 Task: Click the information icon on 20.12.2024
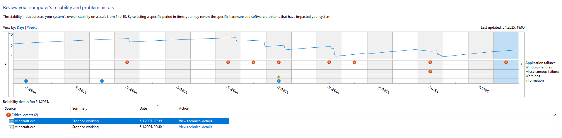tap(102, 81)
